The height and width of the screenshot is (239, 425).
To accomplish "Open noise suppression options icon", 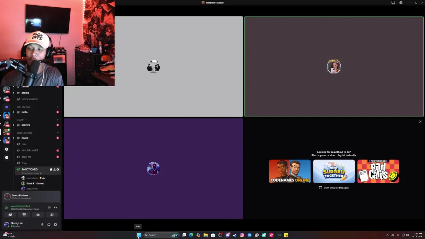I will point(49,207).
